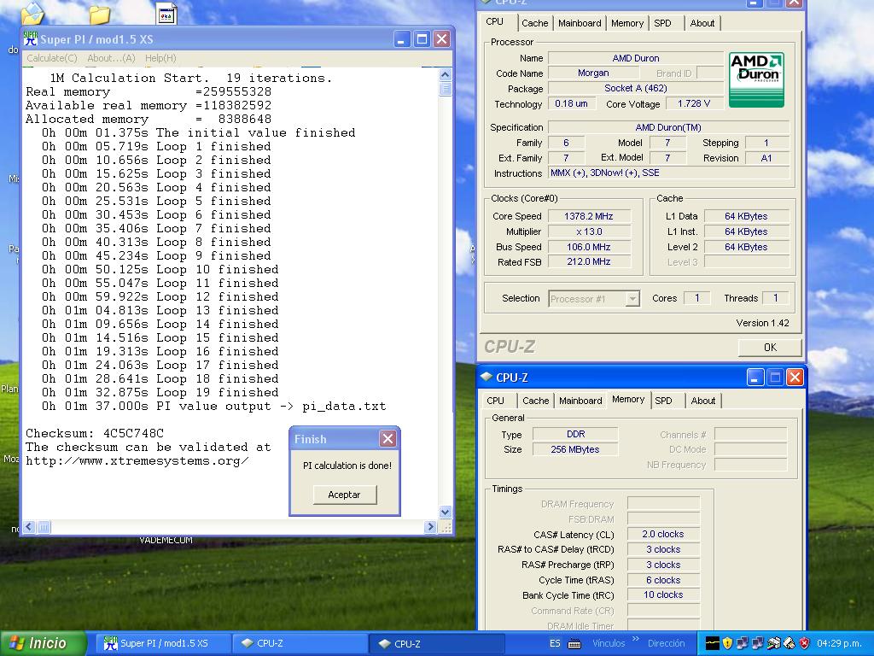874x656 pixels.
Task: Close the Finish dialog with its X button
Action: pyautogui.click(x=387, y=439)
